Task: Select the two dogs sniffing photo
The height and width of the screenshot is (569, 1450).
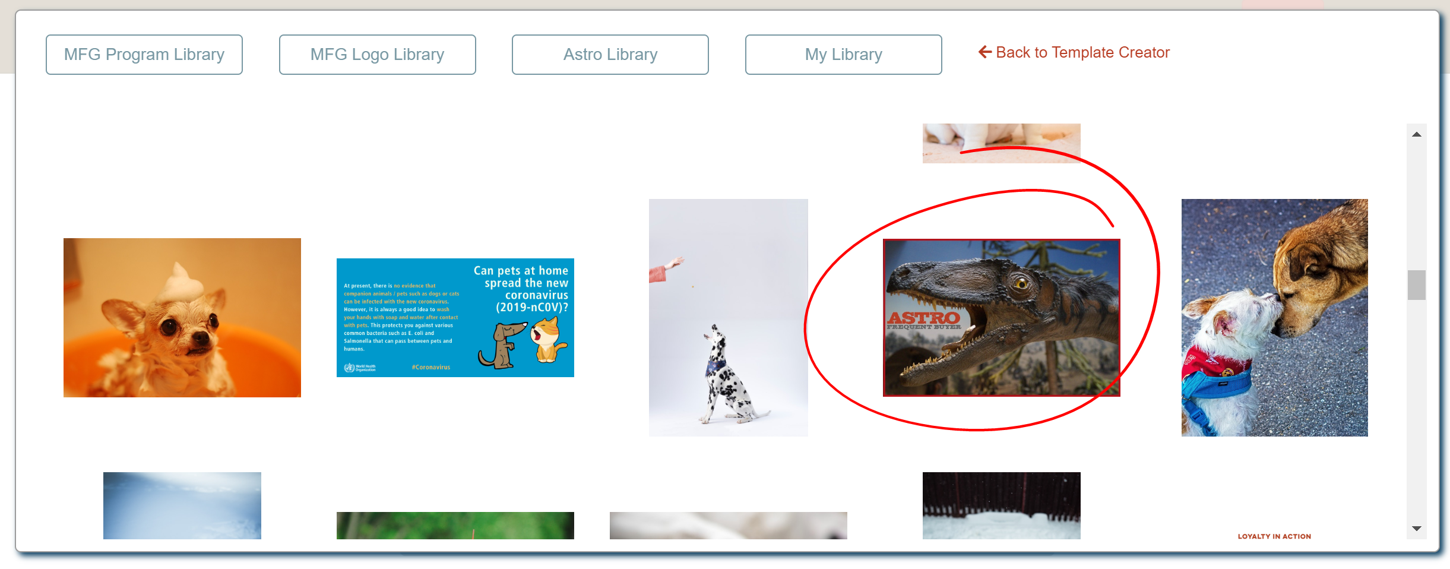Action: (1275, 318)
